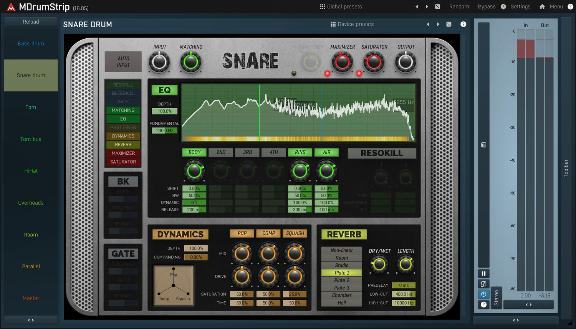Toggle the BODY band in EQ

click(194, 152)
